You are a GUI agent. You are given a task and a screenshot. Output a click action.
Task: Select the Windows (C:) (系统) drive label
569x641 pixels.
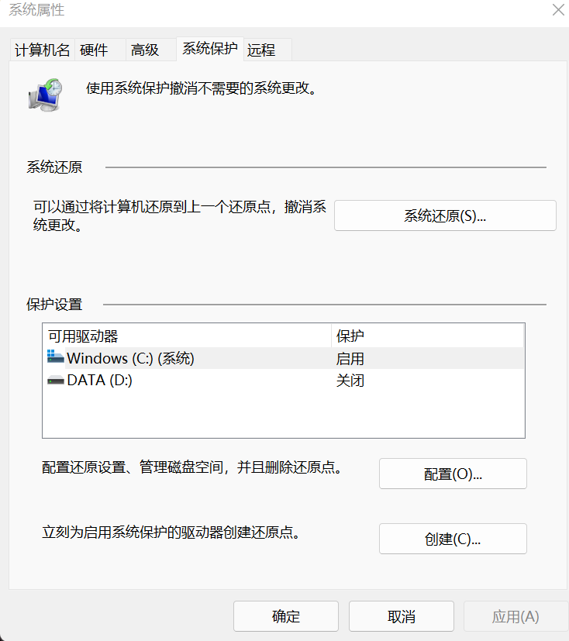tap(130, 358)
